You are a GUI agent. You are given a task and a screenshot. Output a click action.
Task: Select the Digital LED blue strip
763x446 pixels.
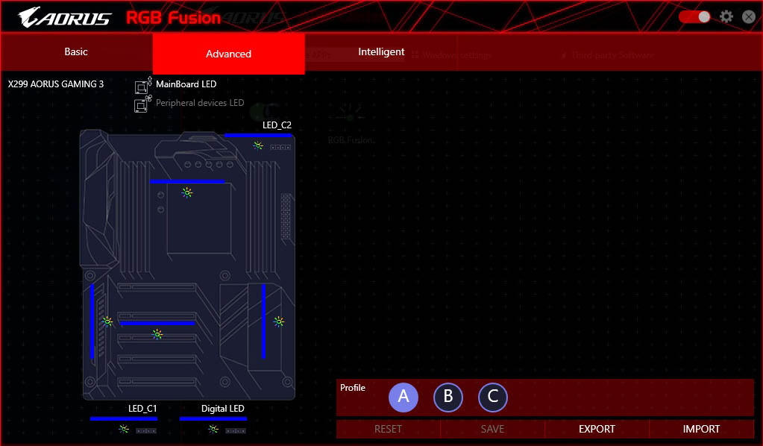pyautogui.click(x=213, y=418)
